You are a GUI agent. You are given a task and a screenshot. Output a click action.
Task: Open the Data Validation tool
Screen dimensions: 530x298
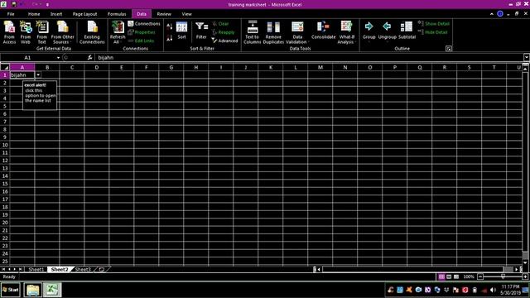tap(297, 32)
